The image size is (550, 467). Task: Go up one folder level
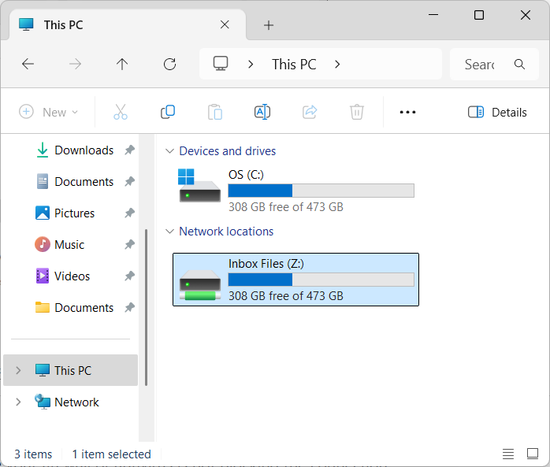coord(122,64)
